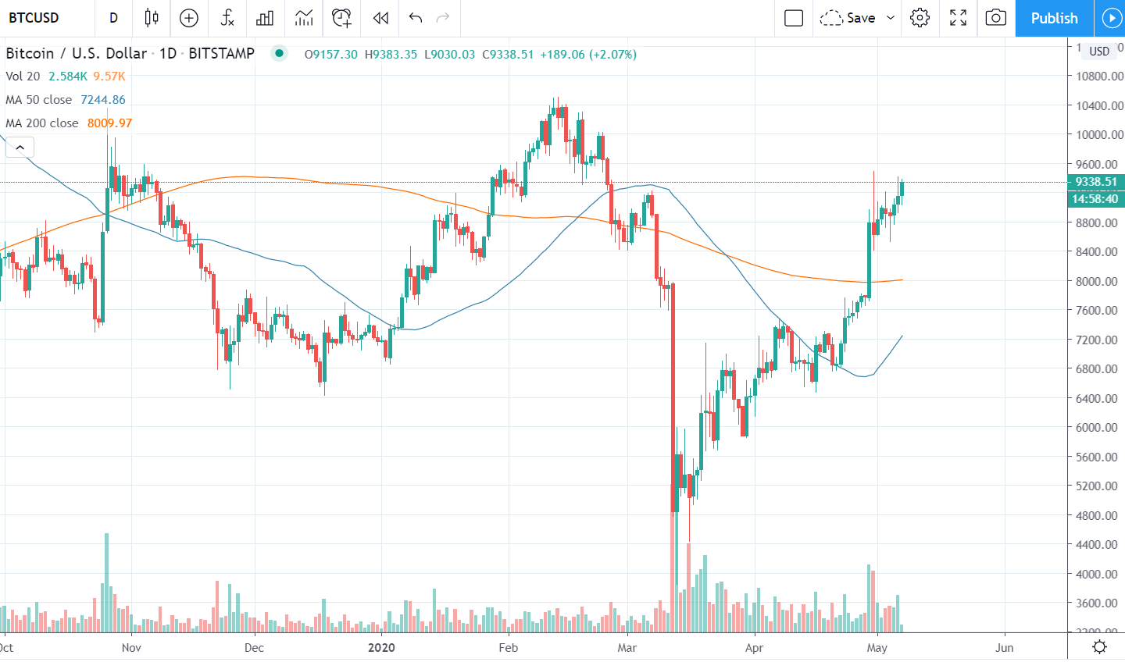Open the select layout square icon
The image size is (1125, 662).
coord(794,18)
